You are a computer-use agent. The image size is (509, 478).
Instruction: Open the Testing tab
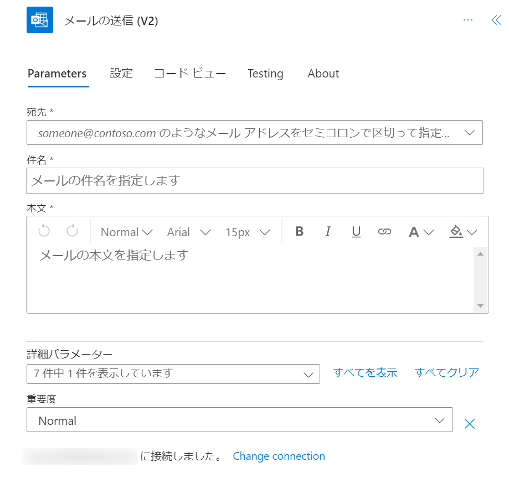pyautogui.click(x=265, y=73)
